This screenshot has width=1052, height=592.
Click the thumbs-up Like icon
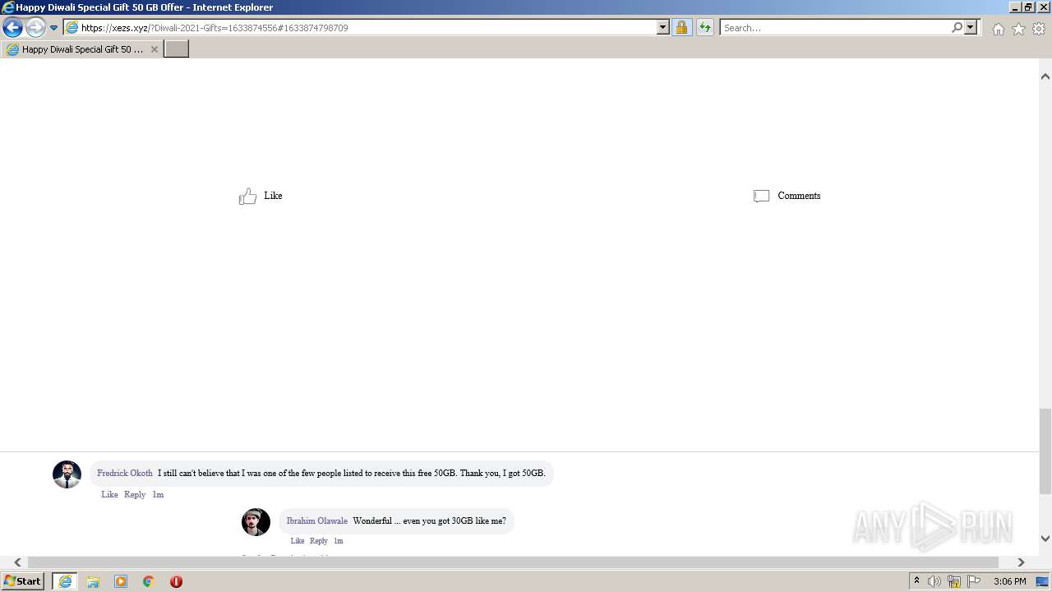(247, 196)
